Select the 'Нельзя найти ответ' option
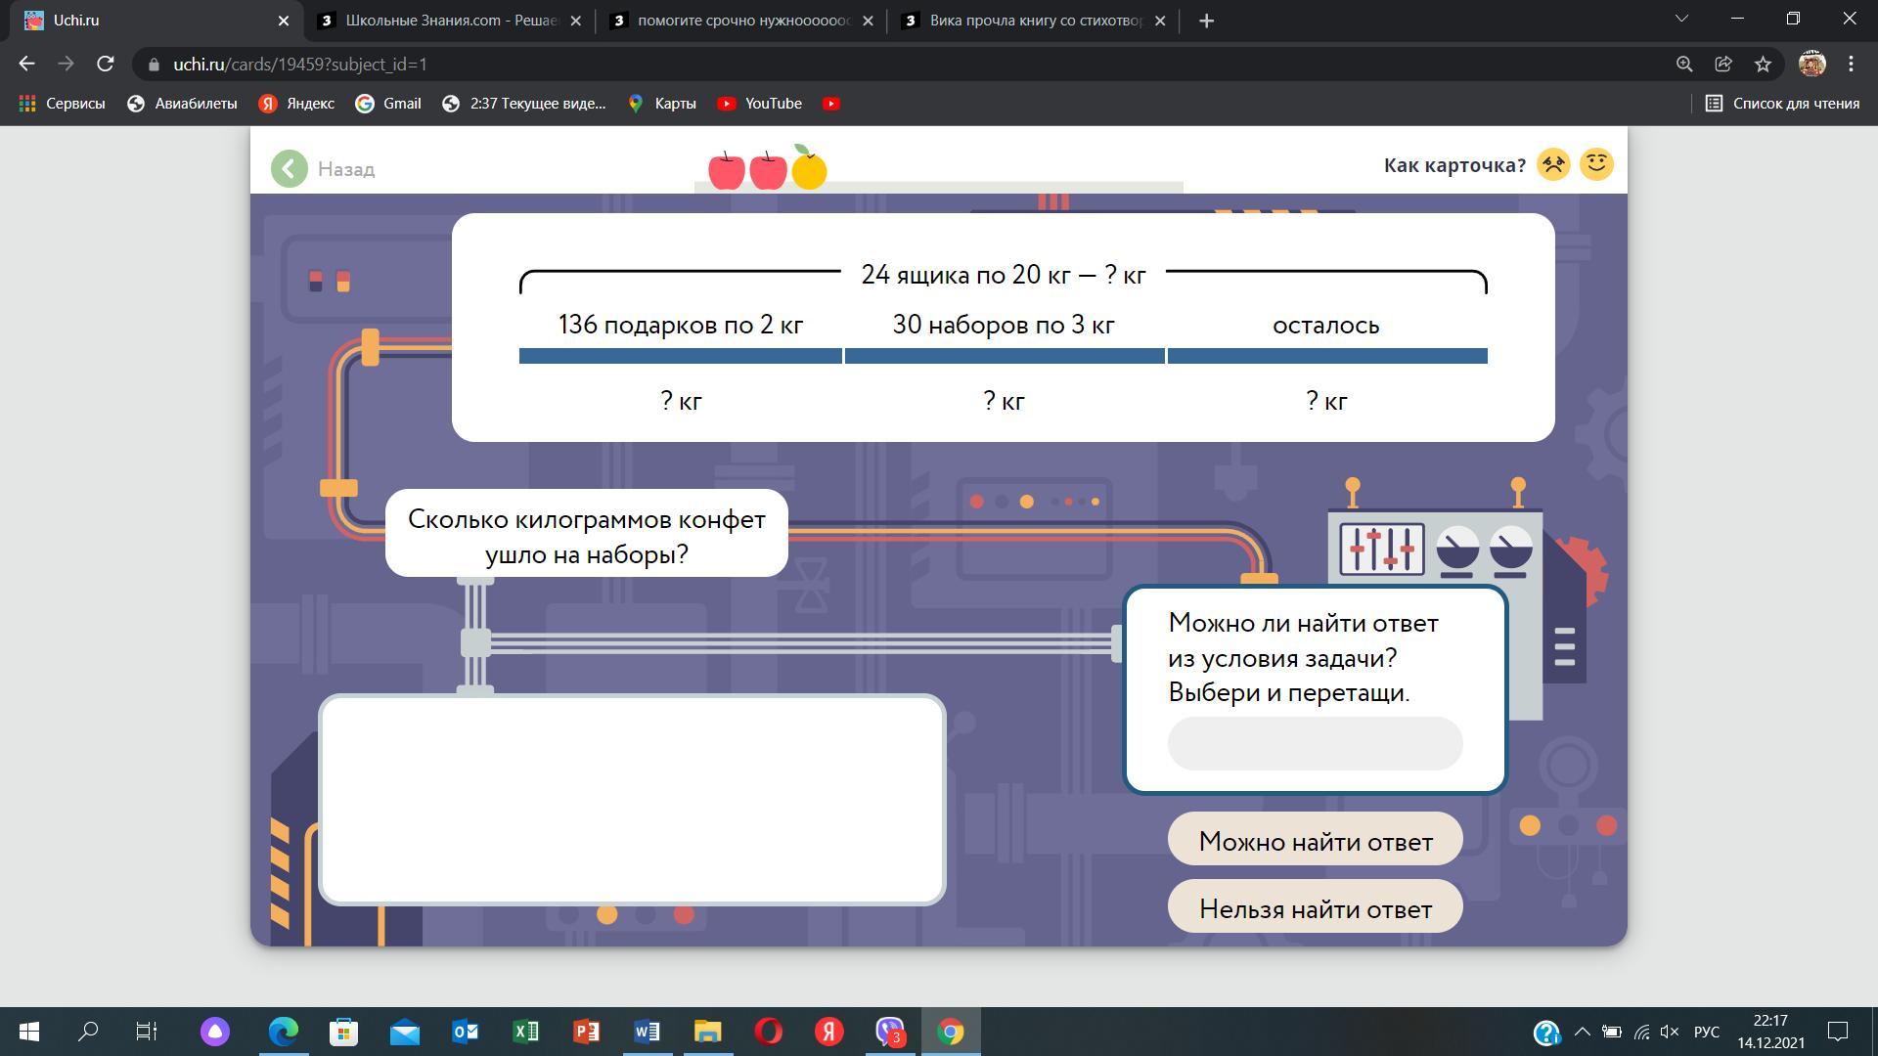 [x=1315, y=908]
